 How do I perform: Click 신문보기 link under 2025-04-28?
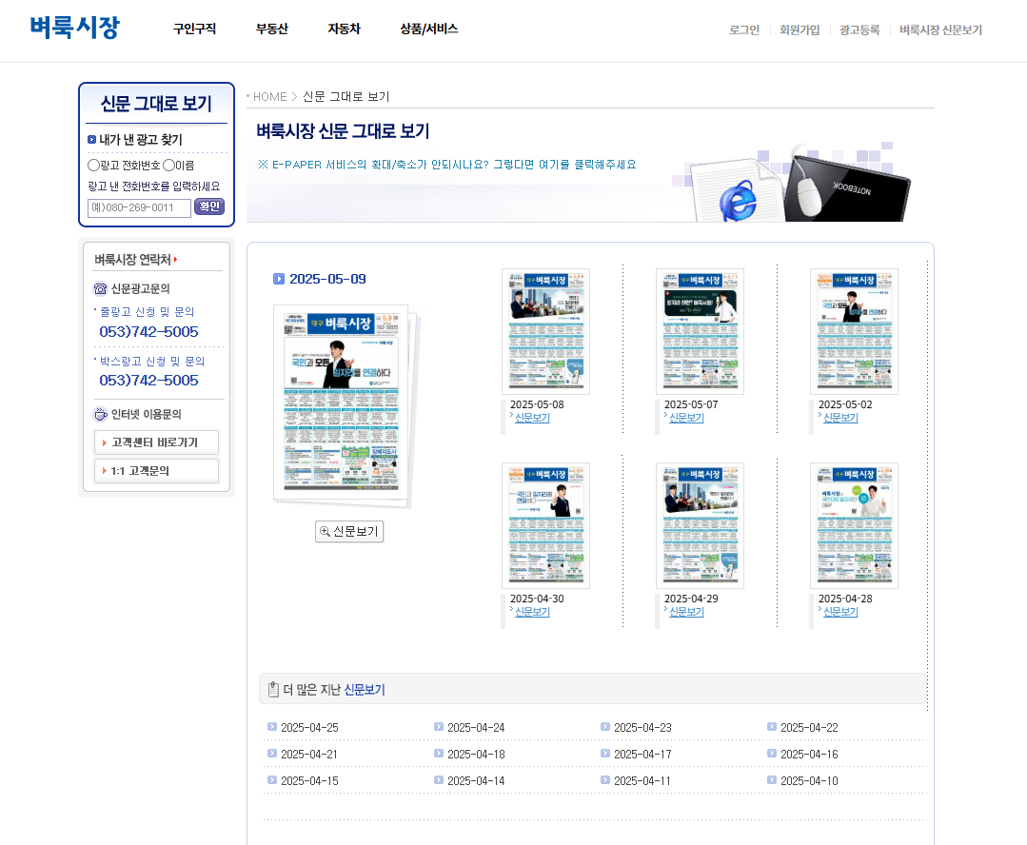point(840,612)
